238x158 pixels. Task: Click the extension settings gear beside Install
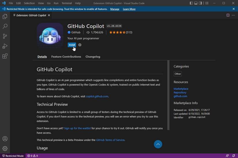pos(80,45)
